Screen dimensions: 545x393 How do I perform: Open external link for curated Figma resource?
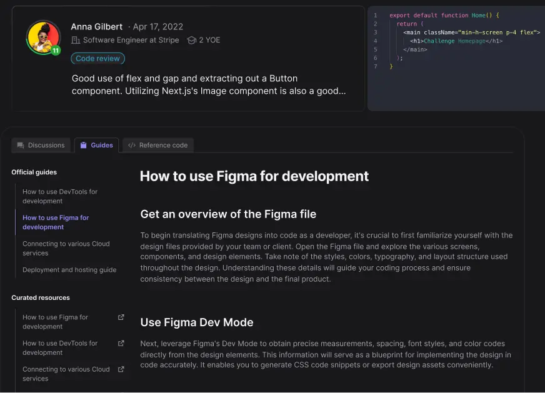119,317
